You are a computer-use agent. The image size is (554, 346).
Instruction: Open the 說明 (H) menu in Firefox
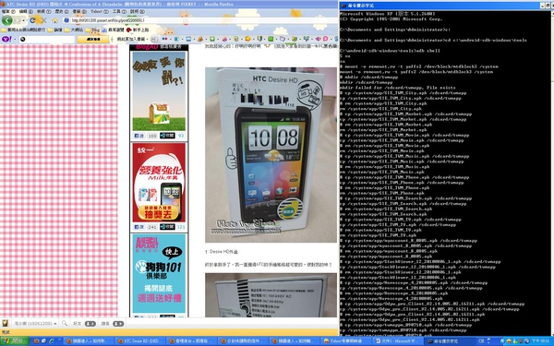point(137,11)
